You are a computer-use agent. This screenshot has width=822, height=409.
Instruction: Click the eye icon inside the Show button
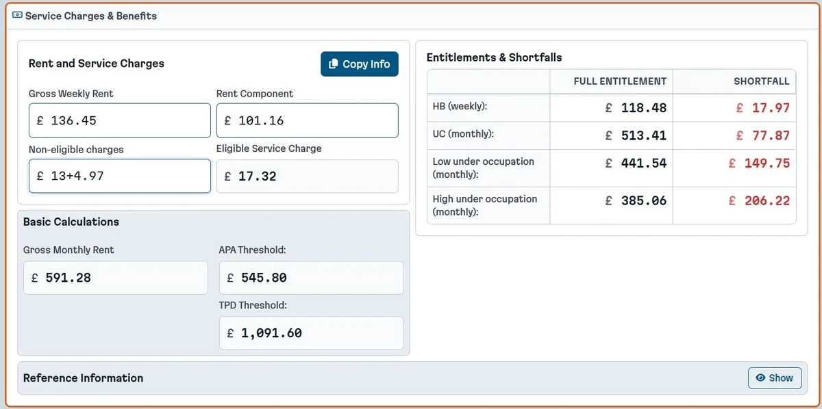pyautogui.click(x=762, y=378)
